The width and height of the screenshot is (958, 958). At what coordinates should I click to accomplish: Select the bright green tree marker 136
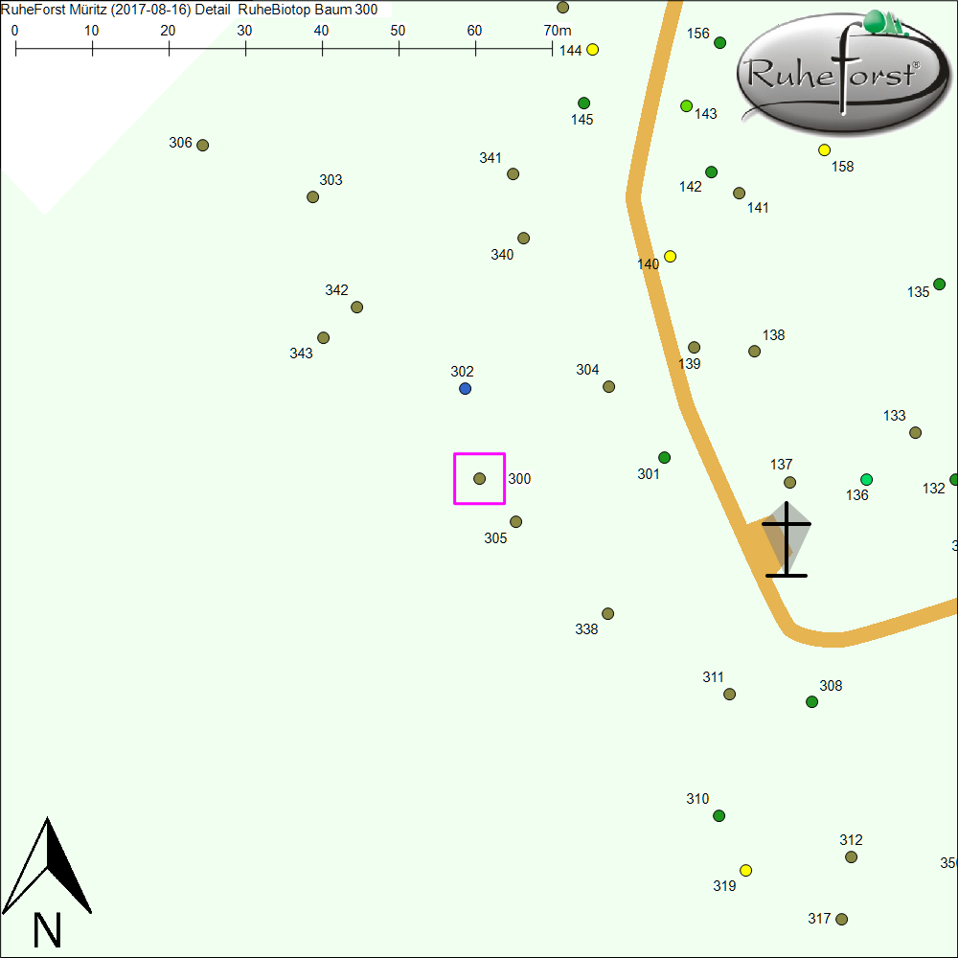pos(866,480)
